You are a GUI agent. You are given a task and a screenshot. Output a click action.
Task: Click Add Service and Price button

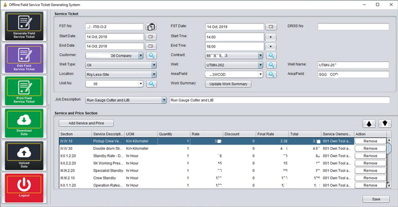(x=86, y=123)
